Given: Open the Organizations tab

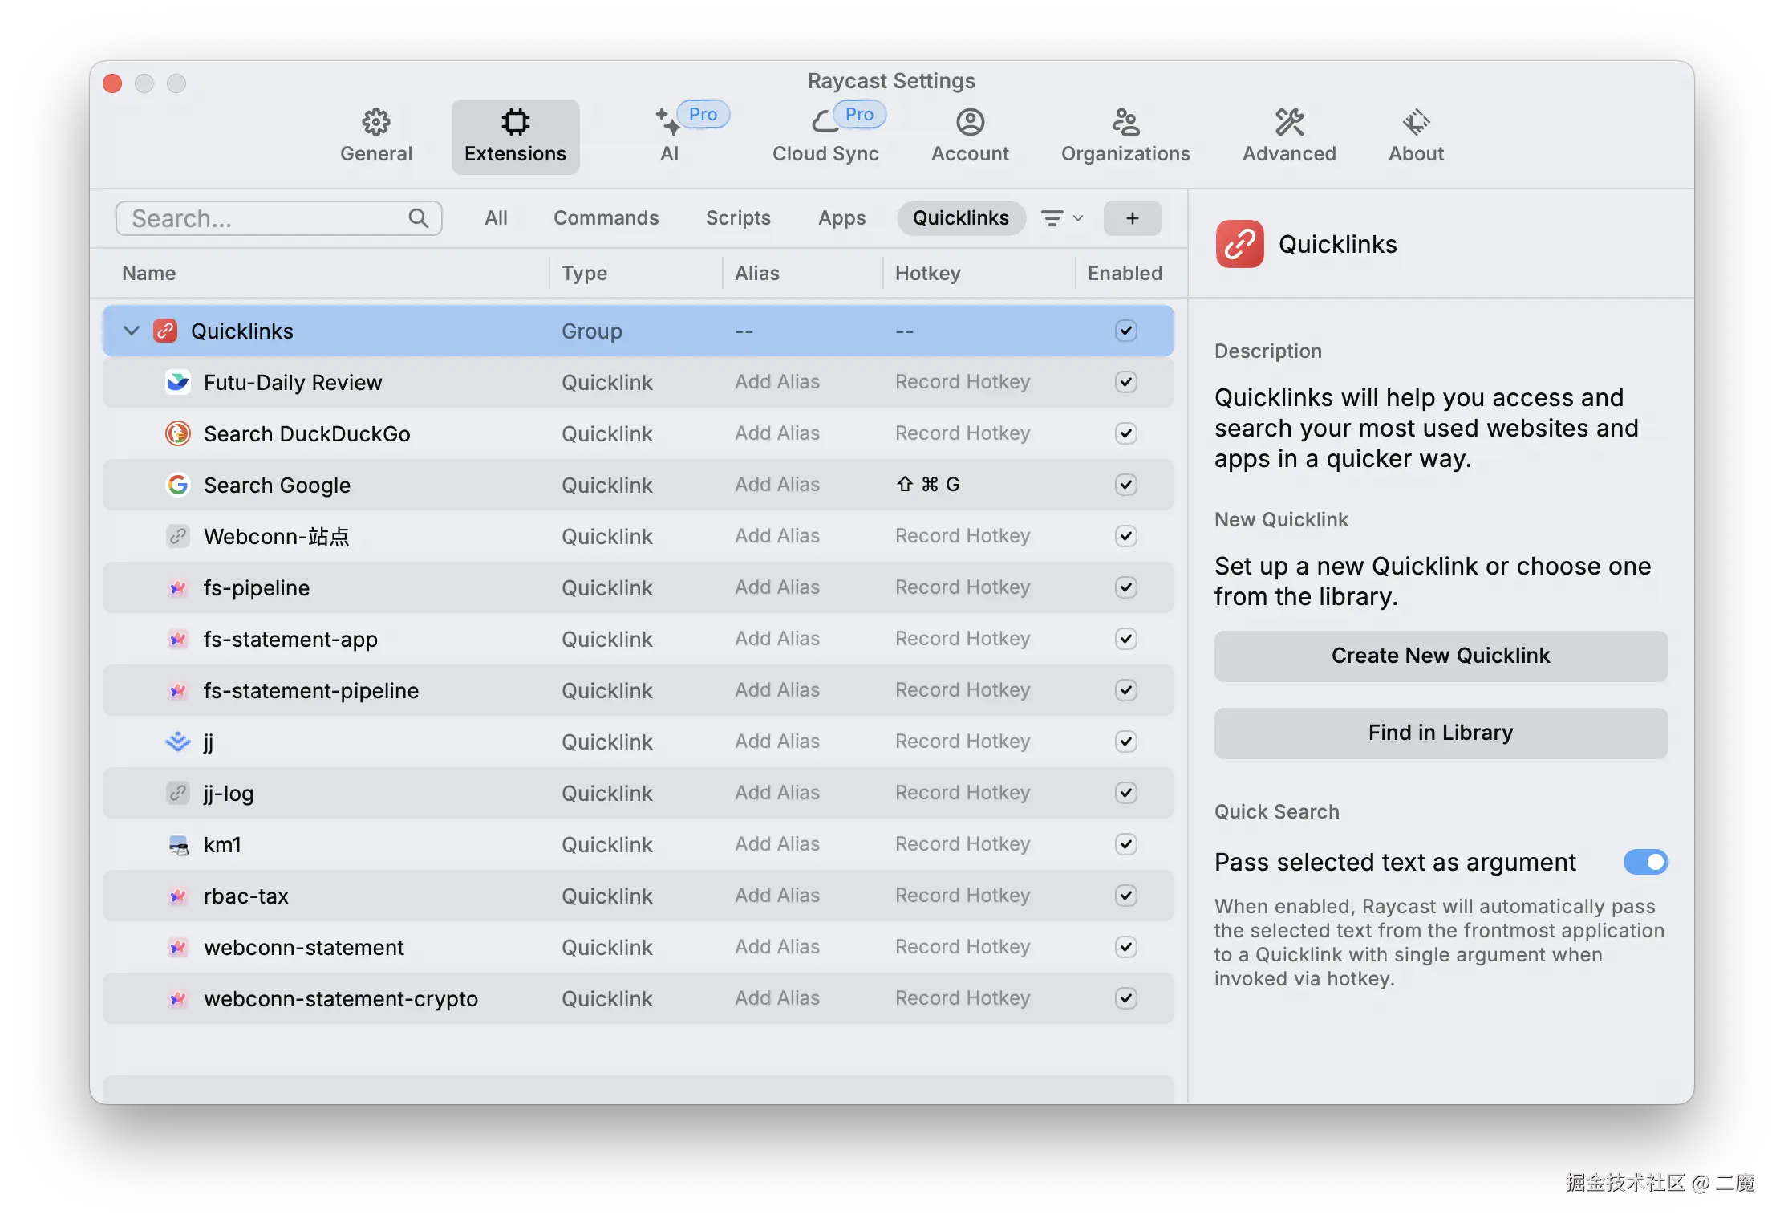Looking at the screenshot, I should point(1125,136).
